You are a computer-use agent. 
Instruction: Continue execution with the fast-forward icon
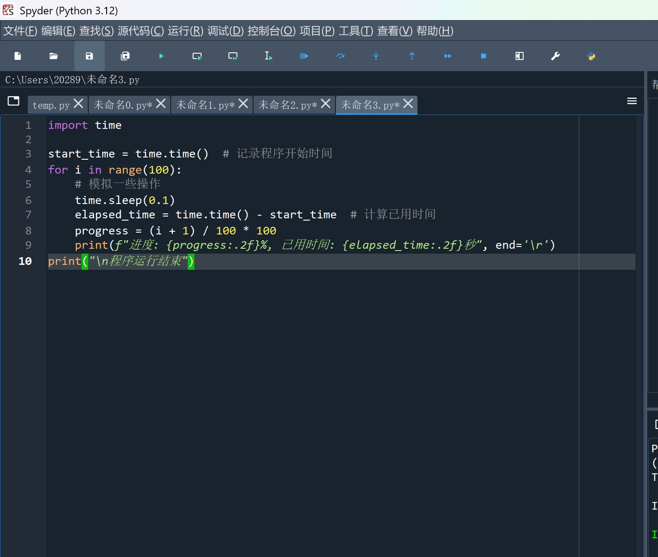[x=448, y=56]
